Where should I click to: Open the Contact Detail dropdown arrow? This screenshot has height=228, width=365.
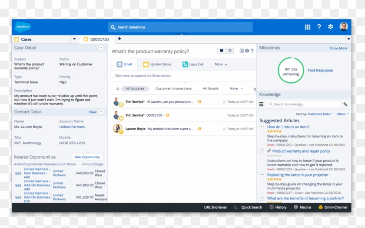click(x=101, y=112)
